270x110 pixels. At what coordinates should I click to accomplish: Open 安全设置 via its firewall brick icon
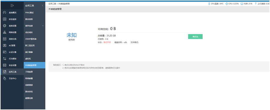pos(5,65)
